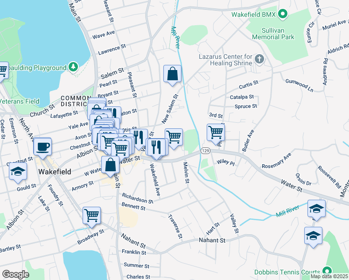349x280 pixels.
Task: Click the Franklin St street label
Action: [134, 252]
